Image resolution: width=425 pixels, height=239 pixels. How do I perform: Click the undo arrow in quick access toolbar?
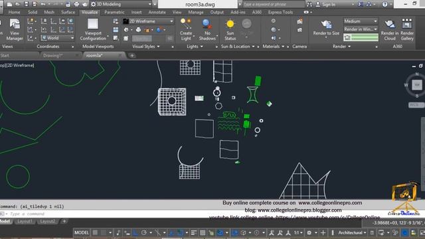point(42,4)
